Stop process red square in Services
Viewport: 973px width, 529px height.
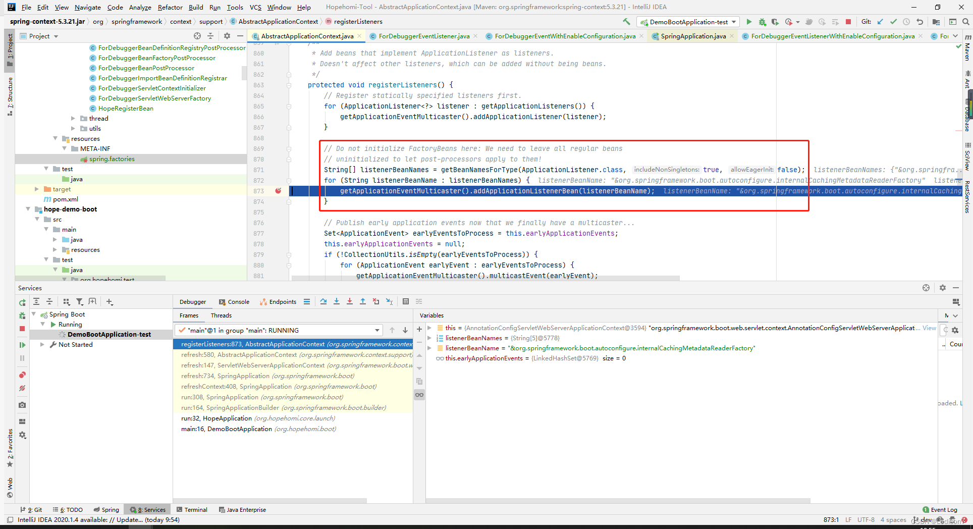click(22, 329)
